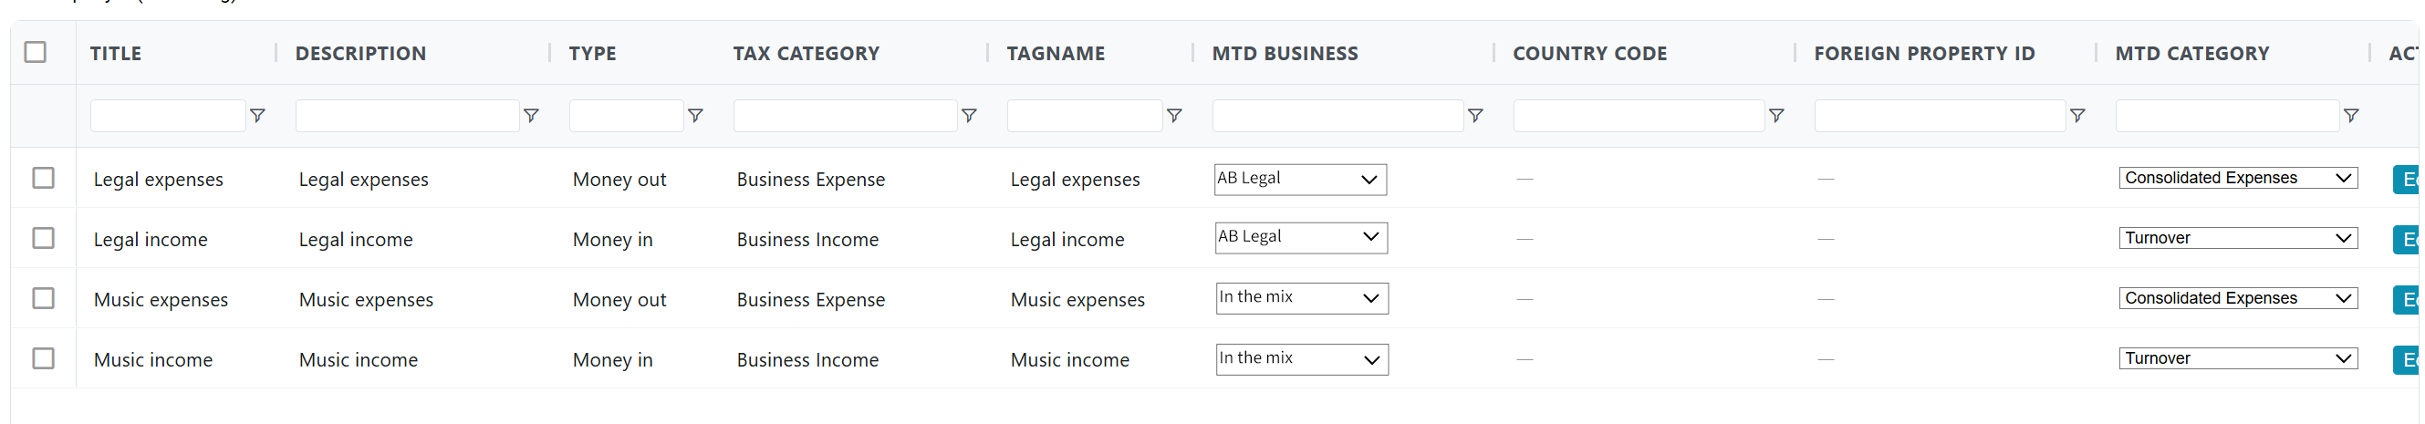The image size is (2425, 424).
Task: Tick the select-all checkbox in header
Action: 35,52
